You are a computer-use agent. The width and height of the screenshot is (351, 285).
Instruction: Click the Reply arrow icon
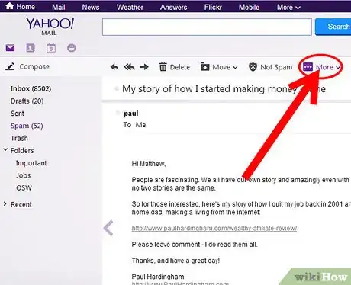point(114,67)
